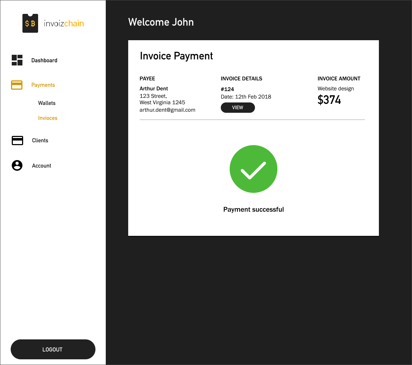Click the Payments card icon
The height and width of the screenshot is (365, 412).
(17, 85)
